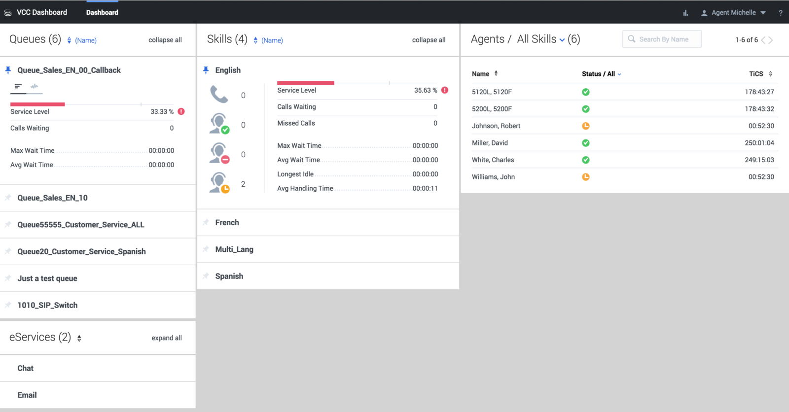Screen dimensions: 789x412
Task: Pin the Queue_Sales_EN_10 queue
Action: pos(8,198)
